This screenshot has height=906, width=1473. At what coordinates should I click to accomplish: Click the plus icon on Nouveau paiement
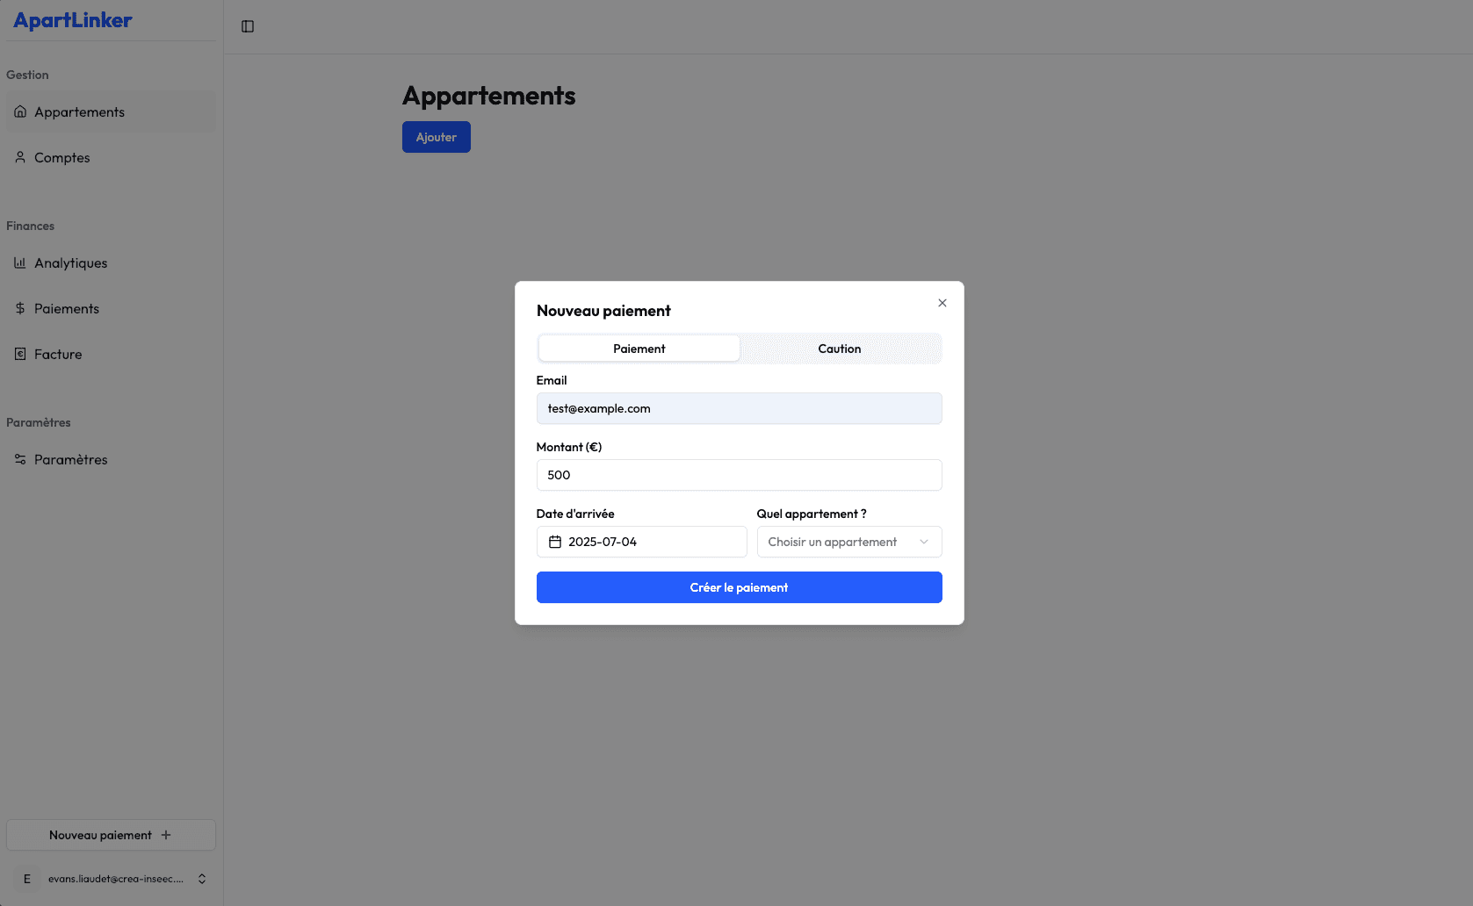166,835
